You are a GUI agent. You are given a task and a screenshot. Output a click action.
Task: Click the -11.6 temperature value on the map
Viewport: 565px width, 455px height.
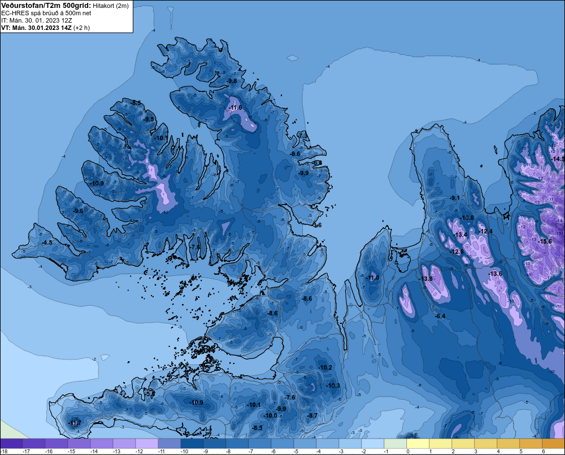coord(236,108)
